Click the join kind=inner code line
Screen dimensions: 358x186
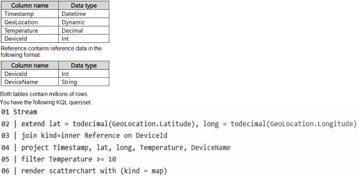coord(84,136)
